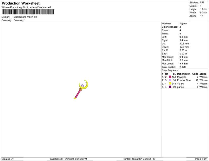Click the 'Right:' label
Viewport: 209px width, 161px height.
(165, 40)
